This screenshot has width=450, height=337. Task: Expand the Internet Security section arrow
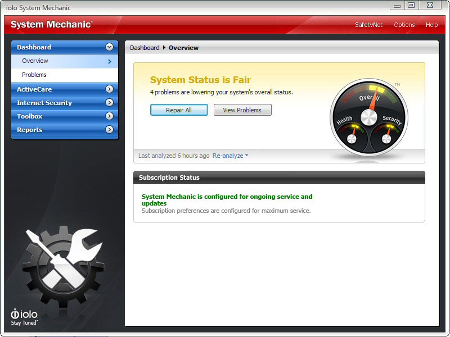[109, 103]
